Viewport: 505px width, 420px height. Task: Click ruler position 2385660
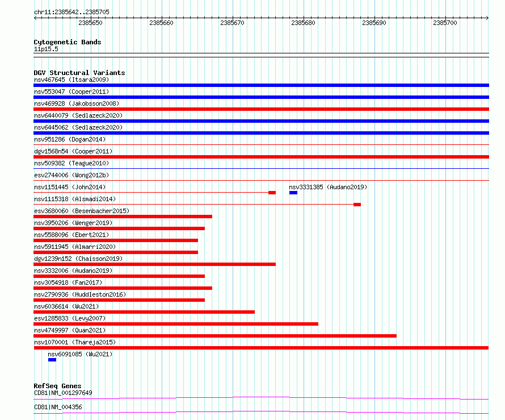coord(161,23)
